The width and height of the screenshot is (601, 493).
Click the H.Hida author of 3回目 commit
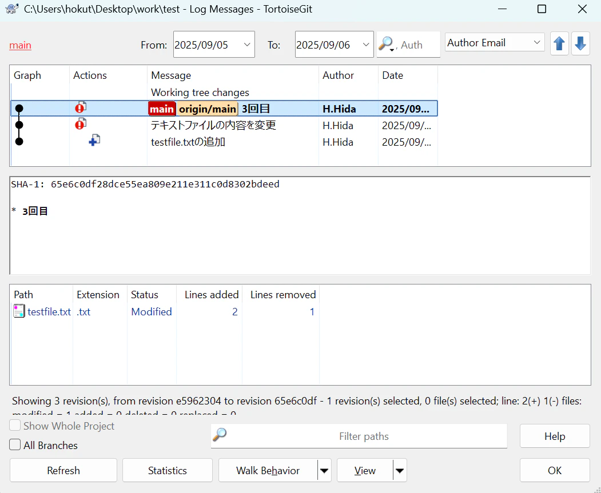339,109
